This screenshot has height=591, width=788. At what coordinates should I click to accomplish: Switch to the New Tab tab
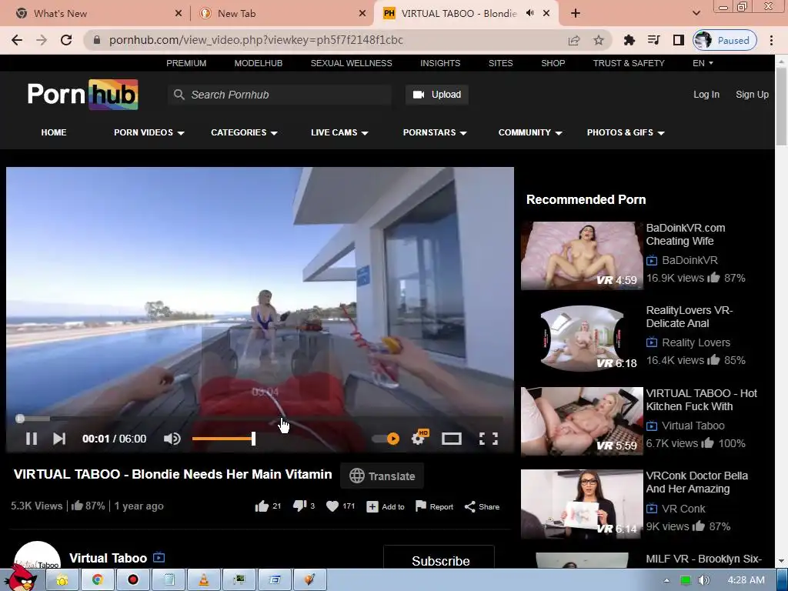pos(282,14)
